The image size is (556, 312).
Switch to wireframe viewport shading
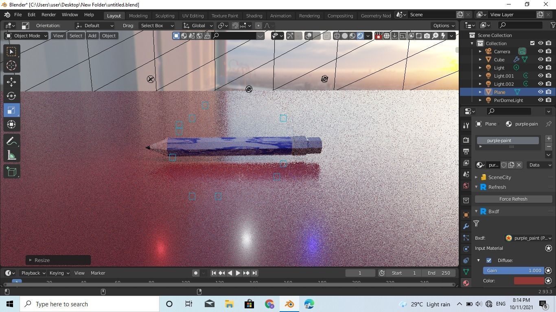point(337,36)
